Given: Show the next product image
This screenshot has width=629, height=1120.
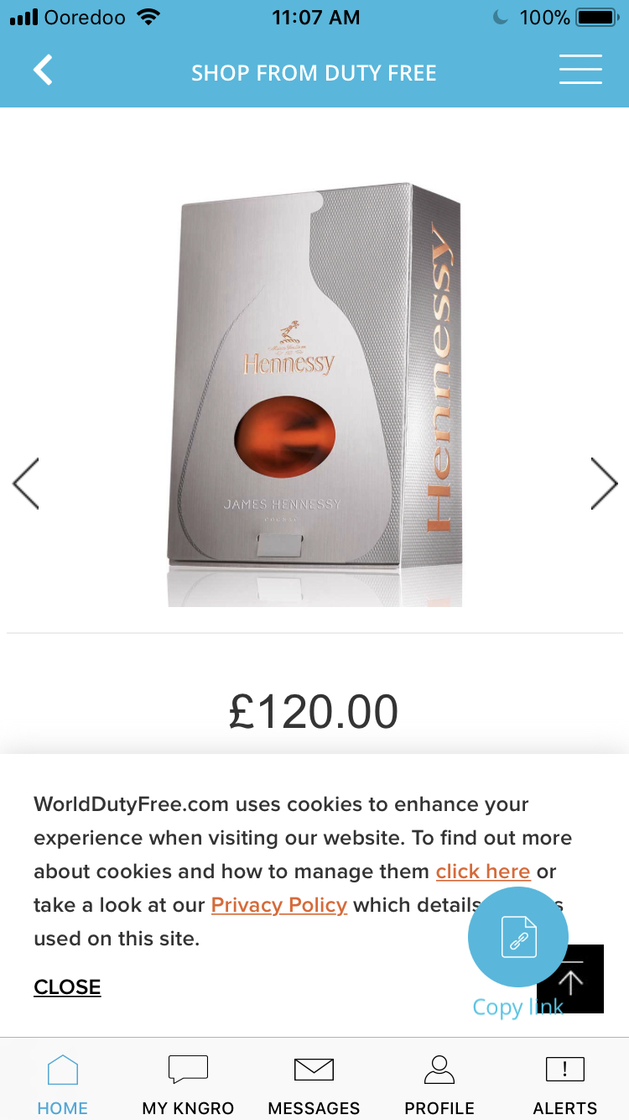Looking at the screenshot, I should 604,484.
